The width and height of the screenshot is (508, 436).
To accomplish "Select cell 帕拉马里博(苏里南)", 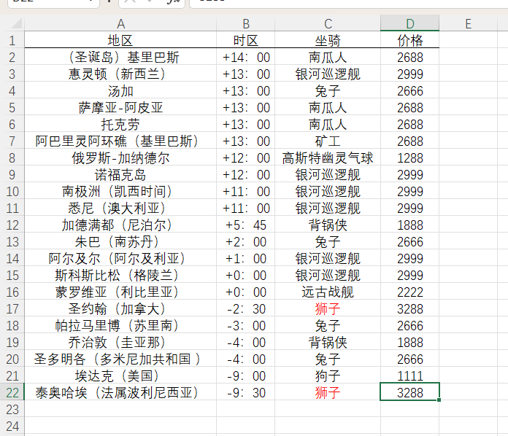I will [120, 326].
